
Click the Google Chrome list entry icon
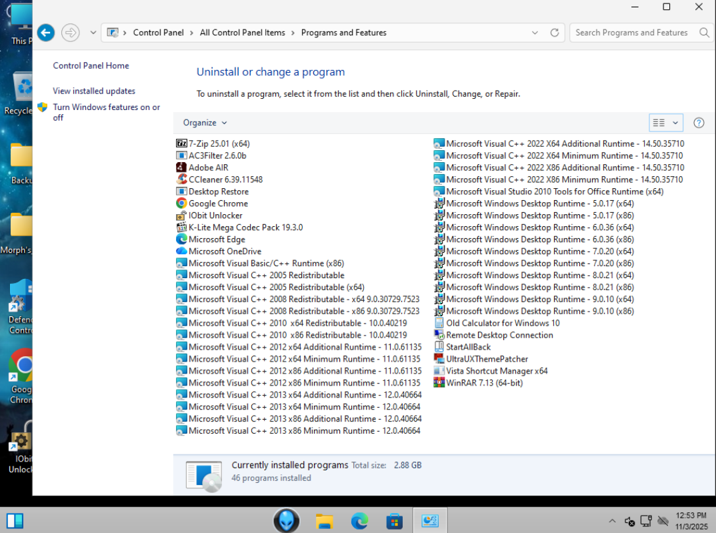[181, 203]
